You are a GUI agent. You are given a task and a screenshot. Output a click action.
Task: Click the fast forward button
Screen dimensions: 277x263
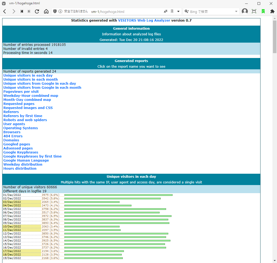(x=29, y=11)
